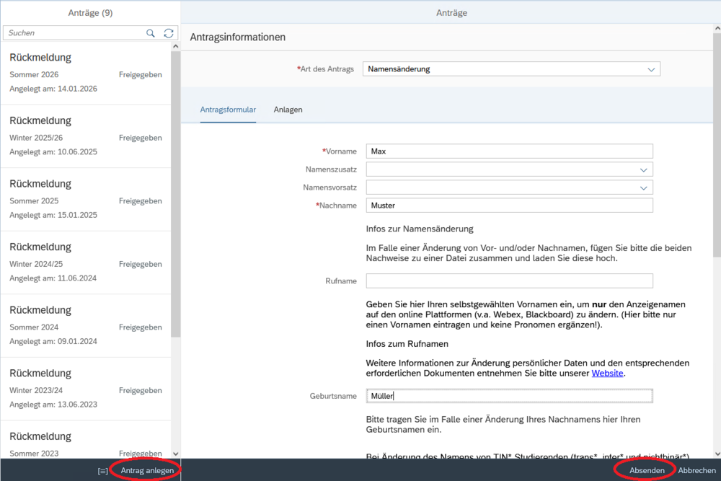Select the Rückmeldung Sommer 2024 entry
Viewport: 721px width, 481px height.
(x=86, y=326)
